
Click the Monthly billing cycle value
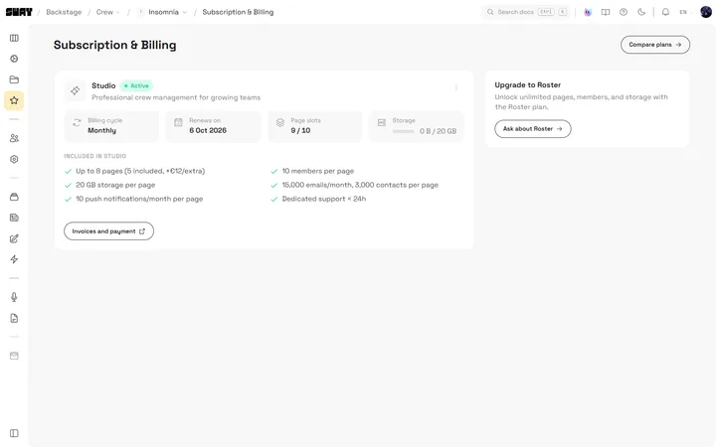[x=101, y=130]
